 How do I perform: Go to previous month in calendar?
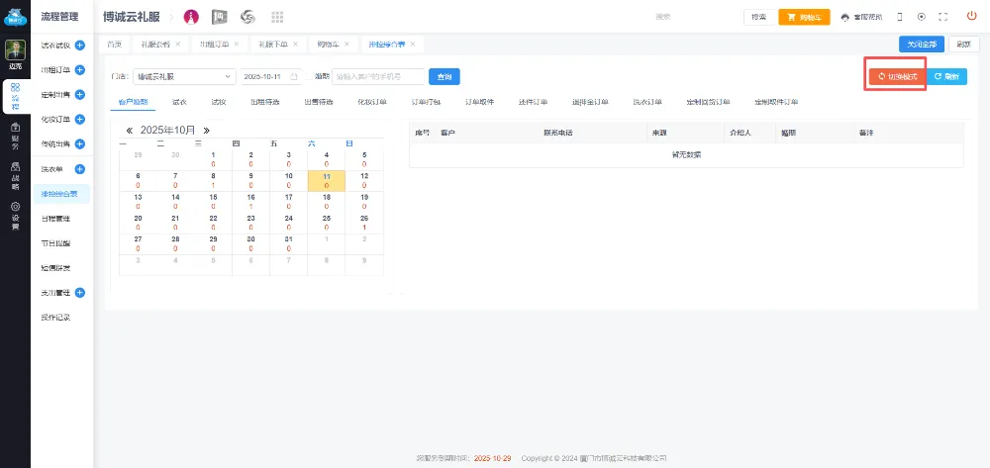pos(130,131)
